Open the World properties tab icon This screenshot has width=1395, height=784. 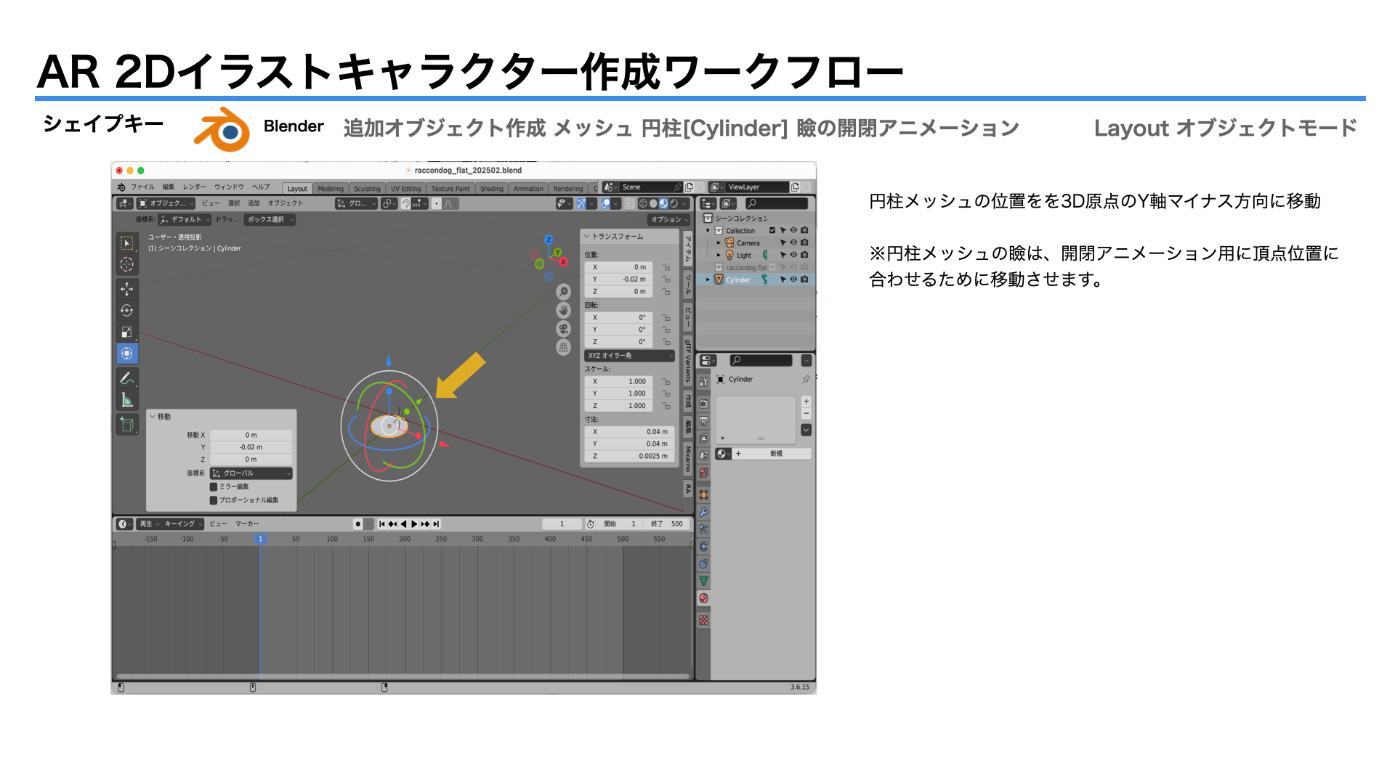coord(703,473)
